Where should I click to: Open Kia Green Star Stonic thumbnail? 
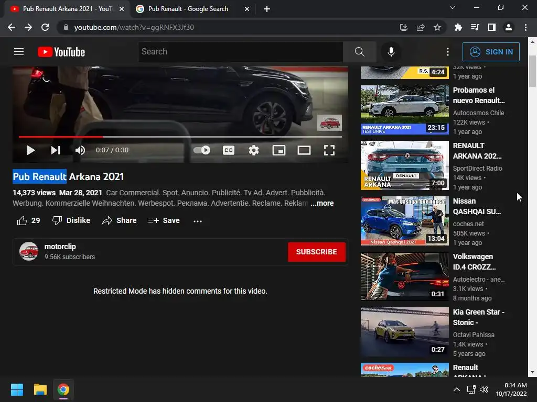(404, 332)
